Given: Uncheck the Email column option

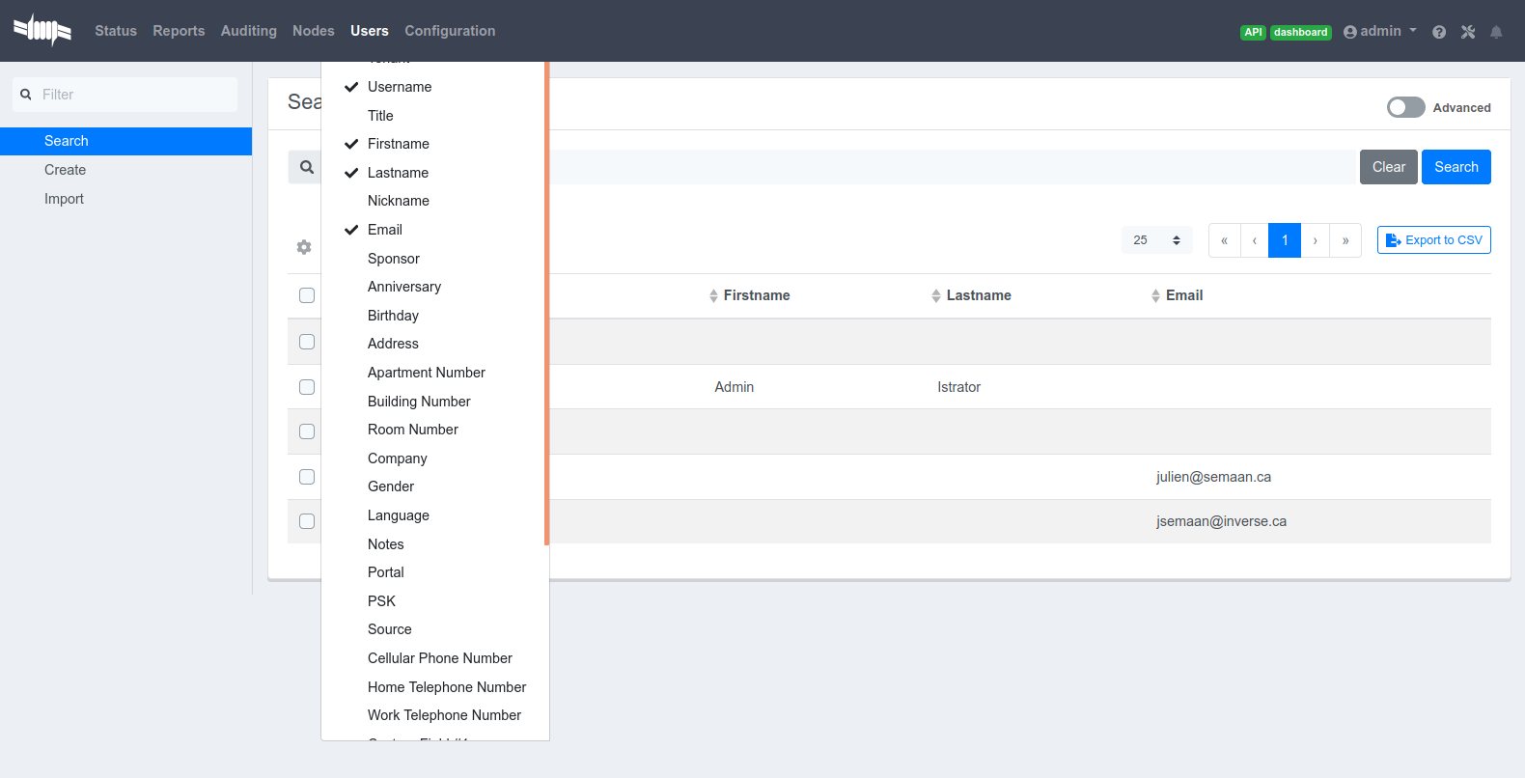Looking at the screenshot, I should [434, 230].
